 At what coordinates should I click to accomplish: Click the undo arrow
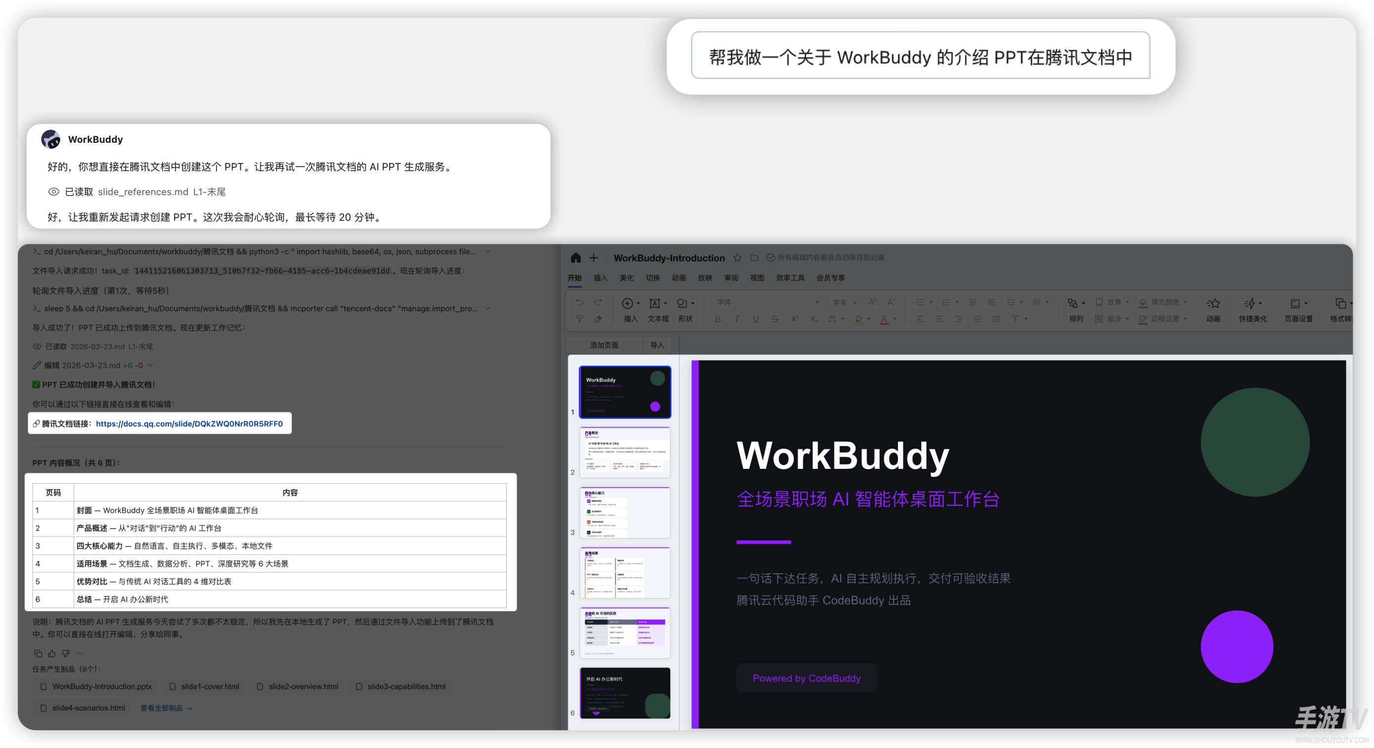(580, 302)
